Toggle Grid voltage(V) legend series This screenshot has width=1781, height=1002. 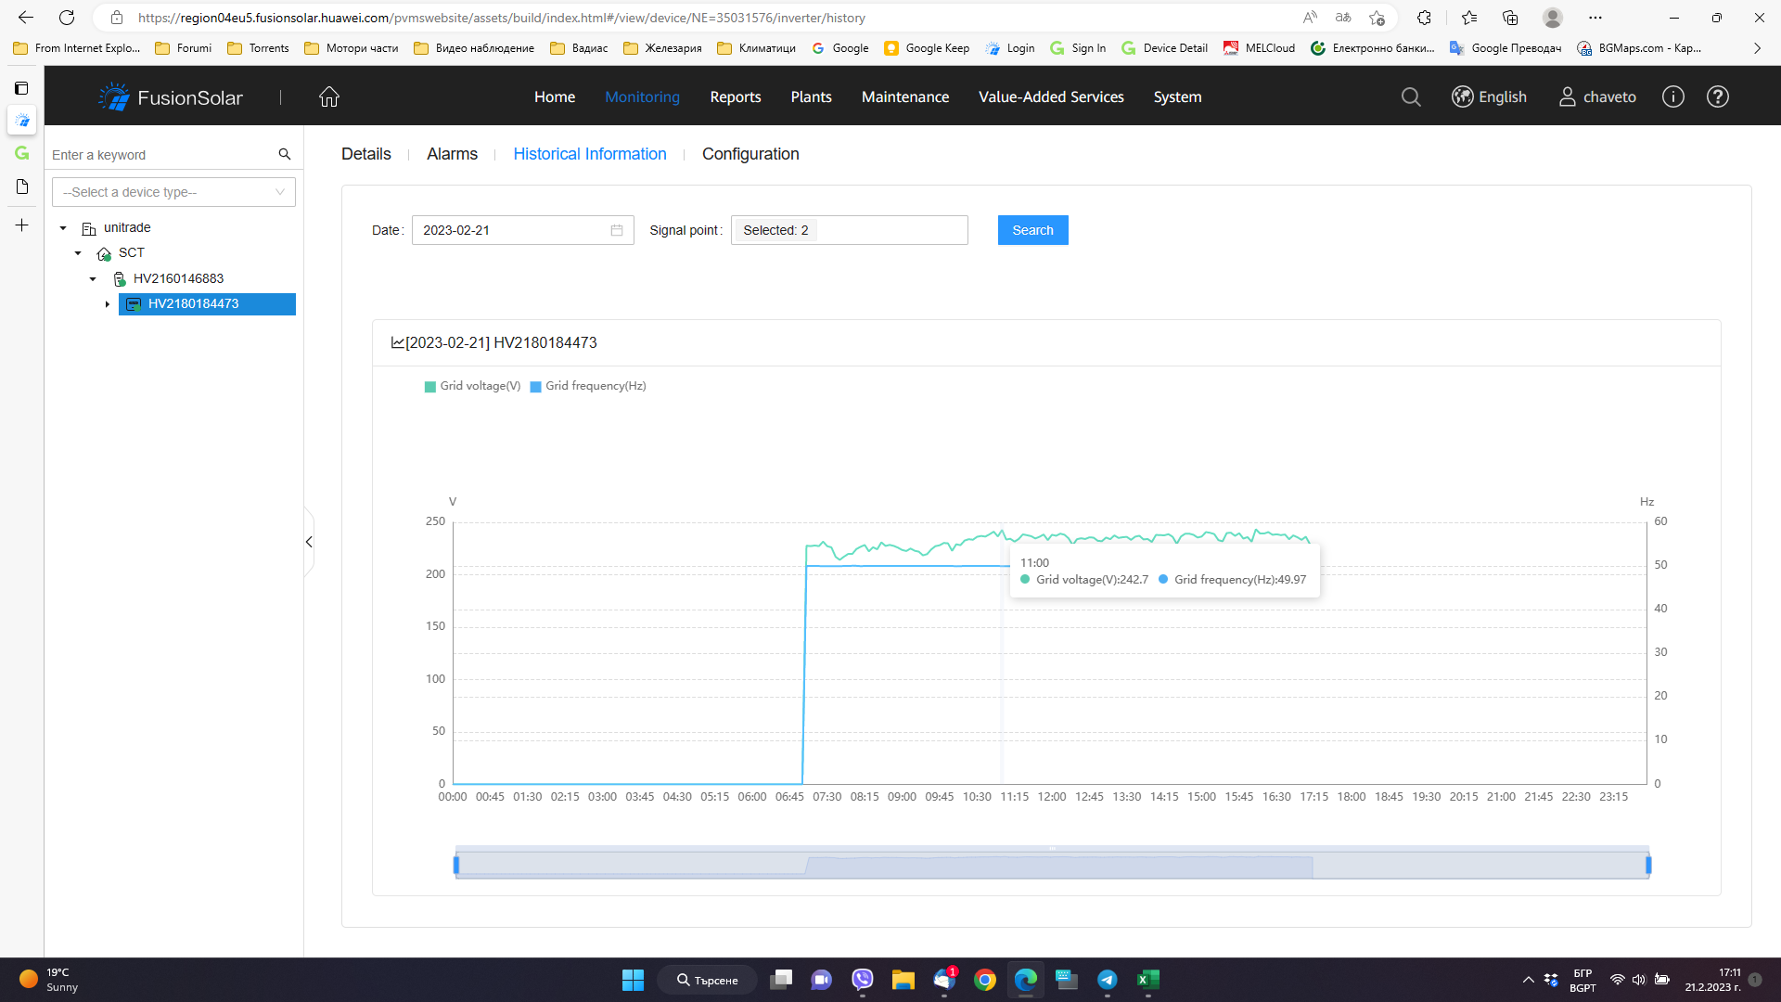[473, 386]
